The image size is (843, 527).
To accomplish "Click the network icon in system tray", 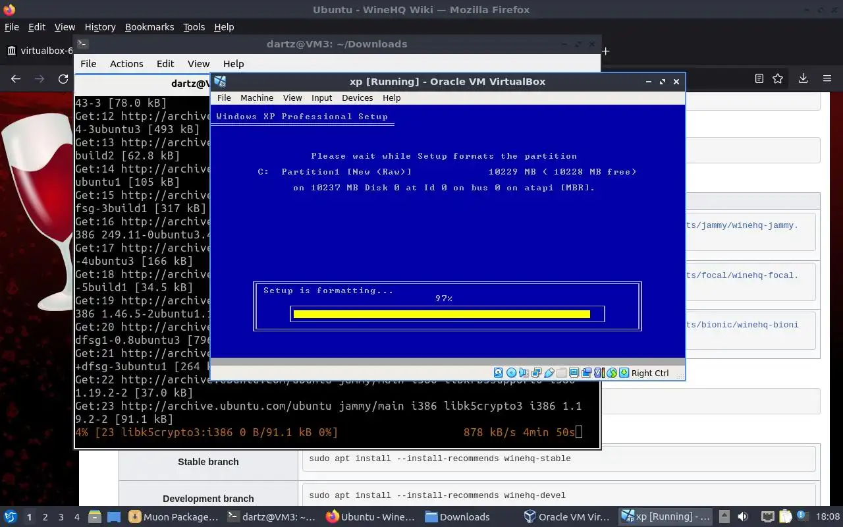I will click(767, 517).
